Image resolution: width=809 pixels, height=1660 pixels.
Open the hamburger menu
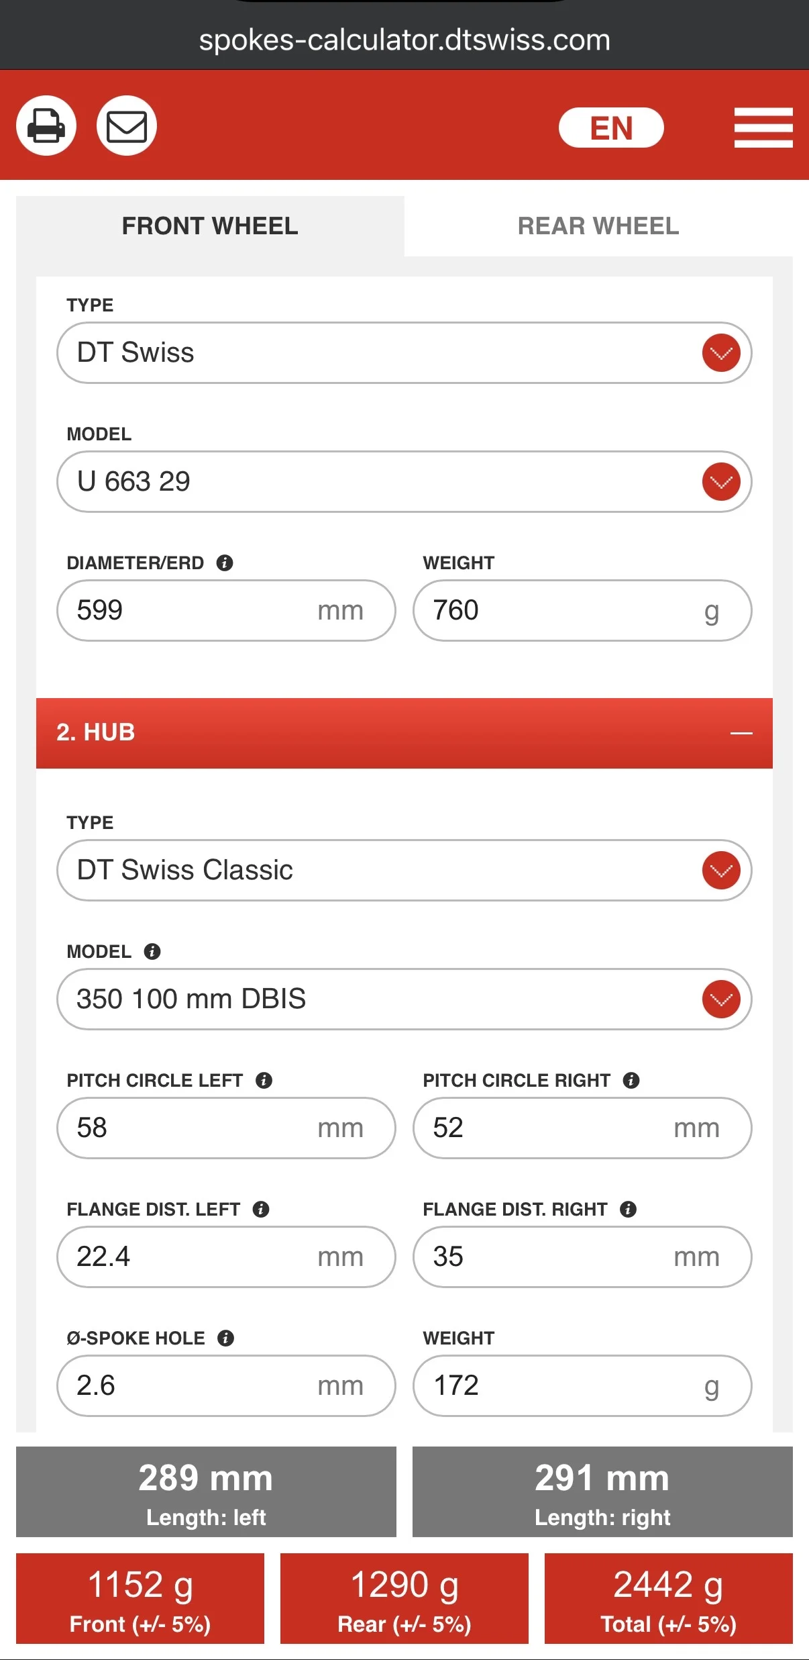pos(763,128)
